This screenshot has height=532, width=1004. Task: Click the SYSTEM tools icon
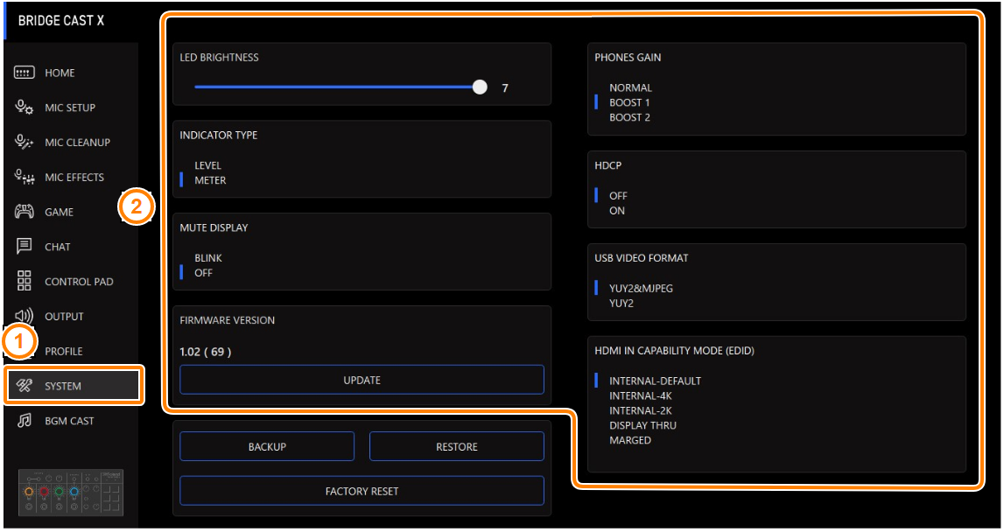[x=25, y=386]
